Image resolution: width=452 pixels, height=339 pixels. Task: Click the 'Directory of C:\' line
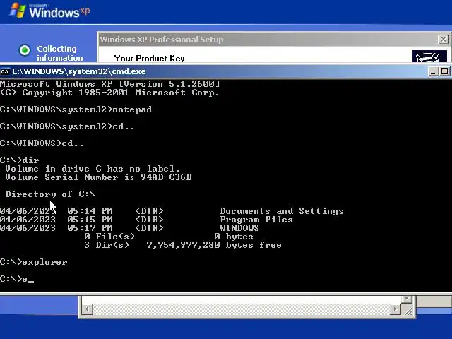coord(50,194)
